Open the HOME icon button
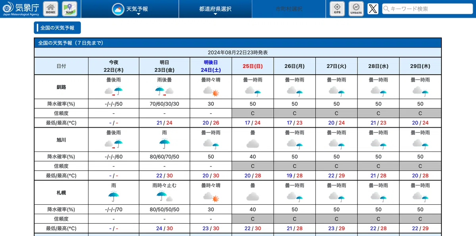Image resolution: width=476 pixels, height=236 pixels. coord(50,9)
